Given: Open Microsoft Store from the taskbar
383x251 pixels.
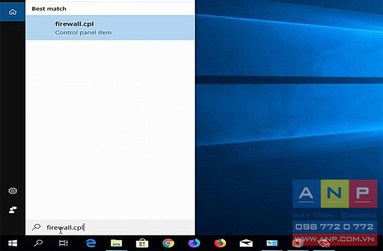Looking at the screenshot, I should point(142,243).
